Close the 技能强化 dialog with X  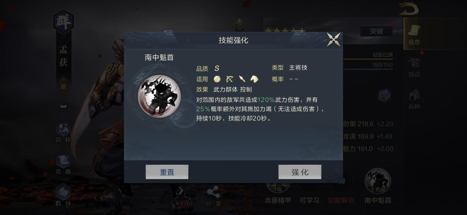333,40
